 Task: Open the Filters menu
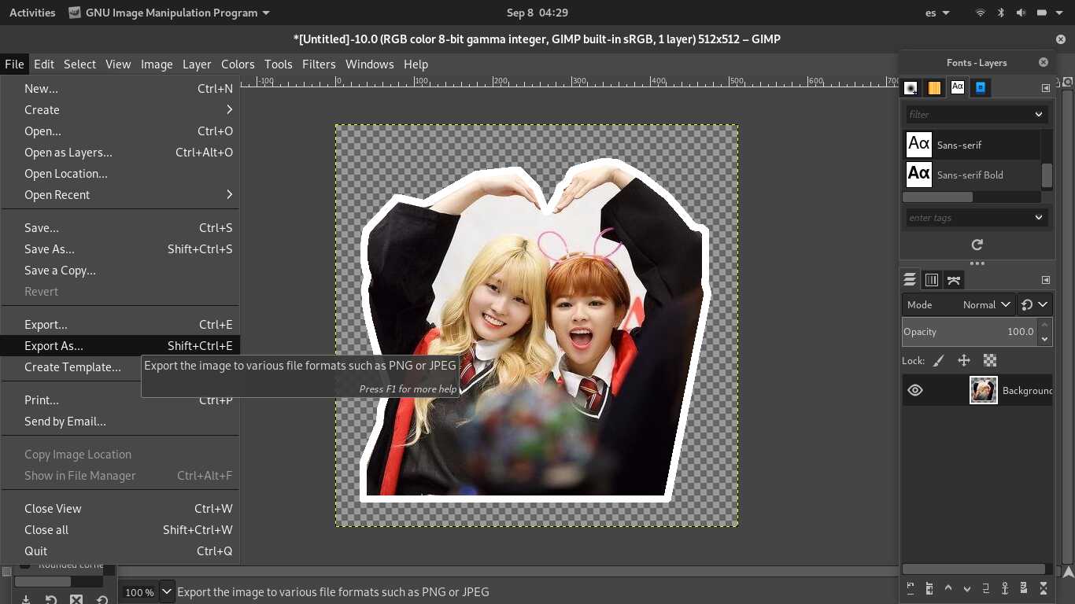(x=319, y=64)
